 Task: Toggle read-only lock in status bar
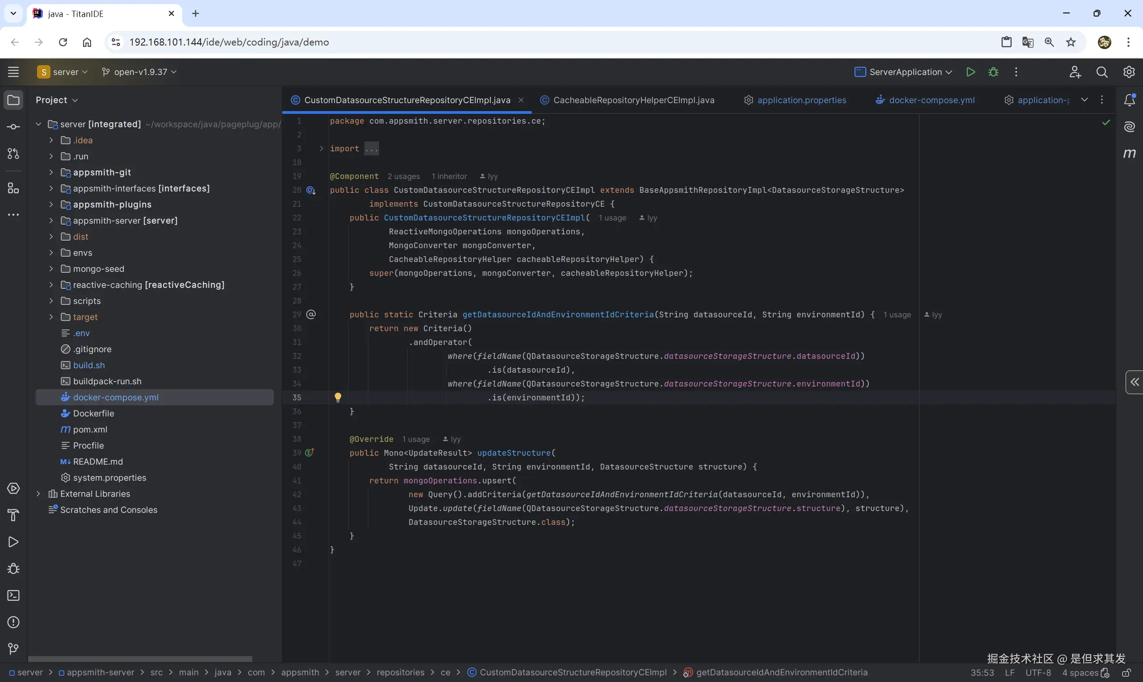tap(1126, 673)
